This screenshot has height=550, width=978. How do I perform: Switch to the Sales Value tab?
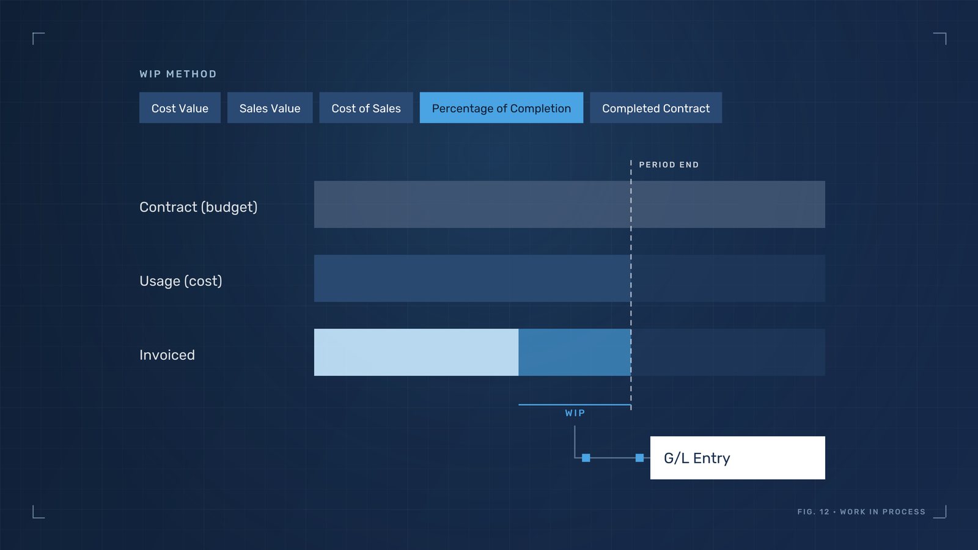(270, 108)
